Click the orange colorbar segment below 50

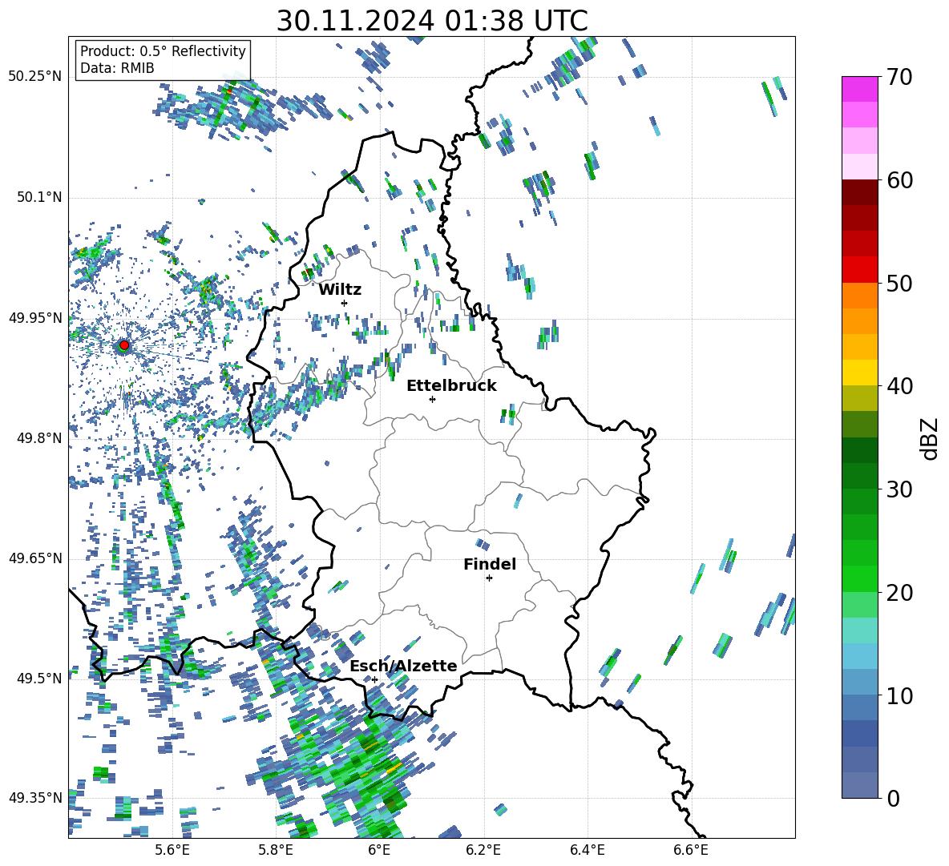860,296
